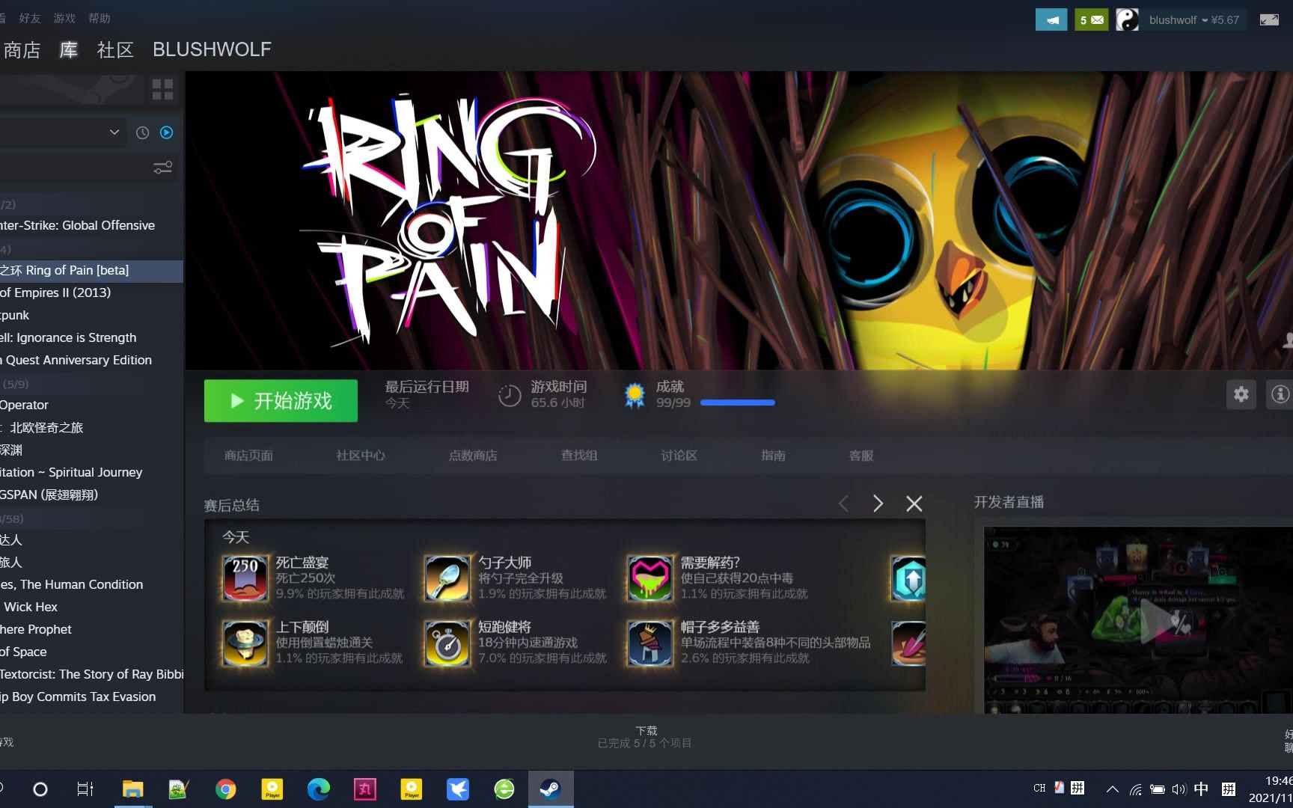Click the 死亡盛宴 250 achievement icon
The height and width of the screenshot is (808, 1293).
245,578
